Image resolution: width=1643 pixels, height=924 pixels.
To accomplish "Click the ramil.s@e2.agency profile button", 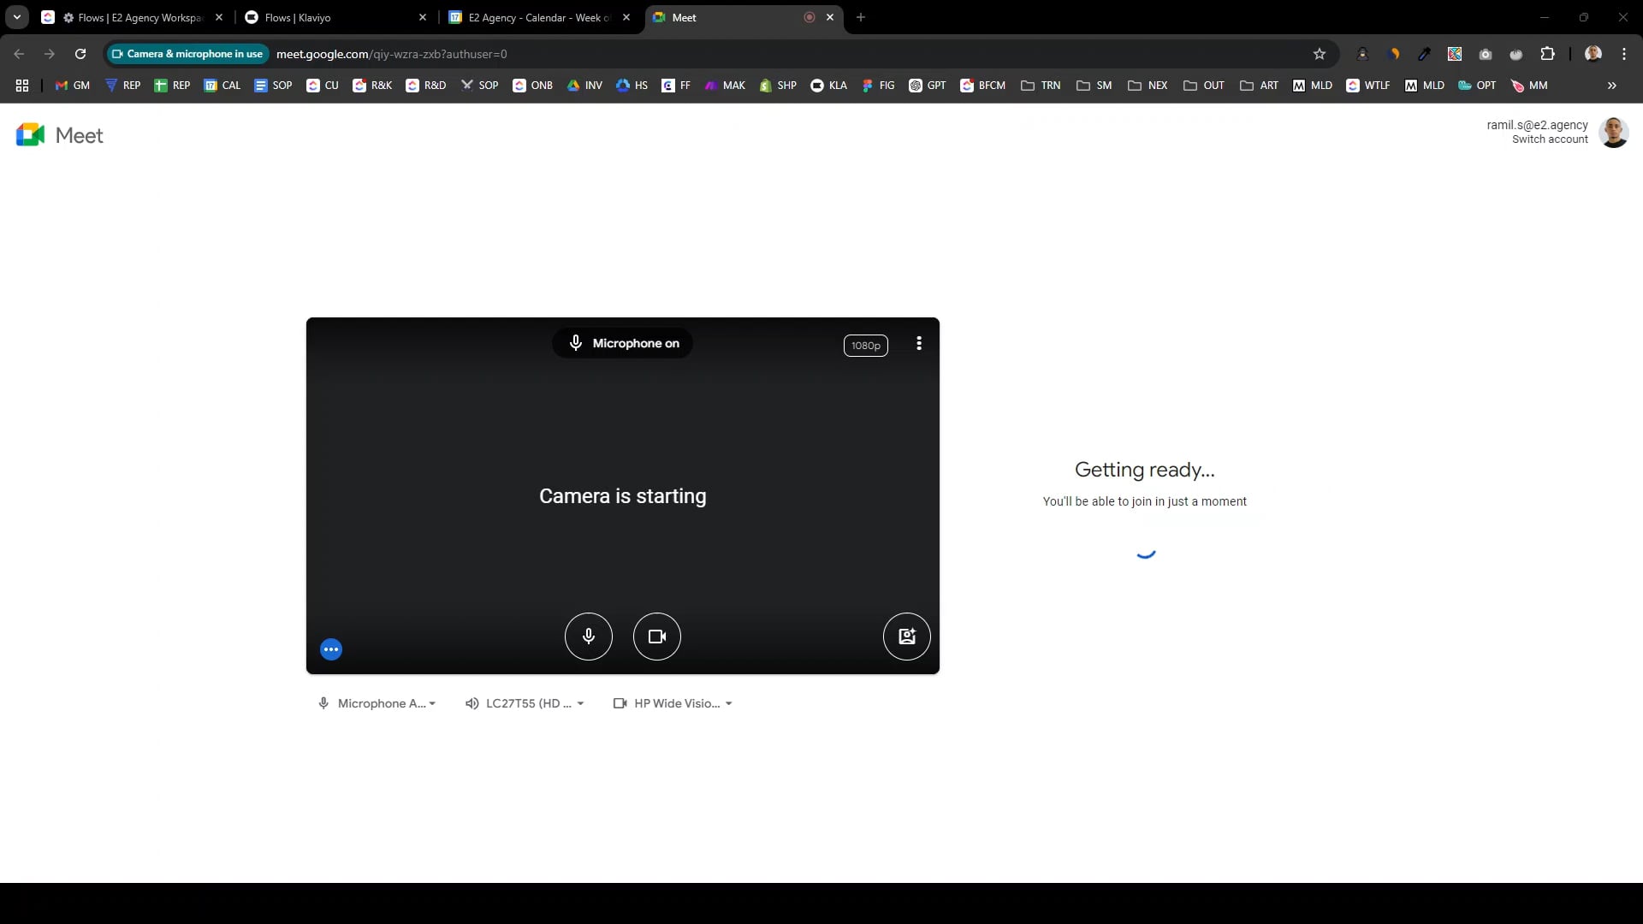I will [x=1616, y=132].
